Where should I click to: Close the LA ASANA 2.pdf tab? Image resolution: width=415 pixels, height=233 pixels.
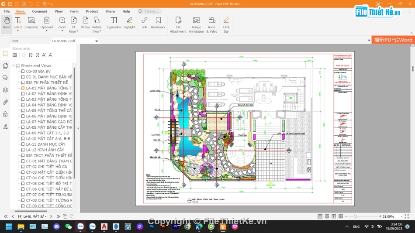click(97, 41)
